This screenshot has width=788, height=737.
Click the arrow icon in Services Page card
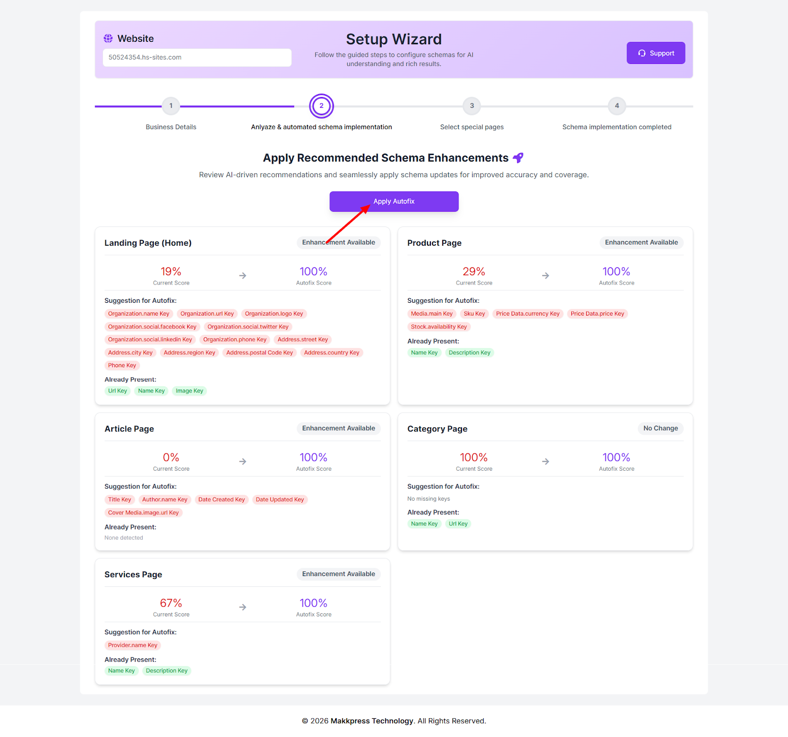pyautogui.click(x=243, y=608)
